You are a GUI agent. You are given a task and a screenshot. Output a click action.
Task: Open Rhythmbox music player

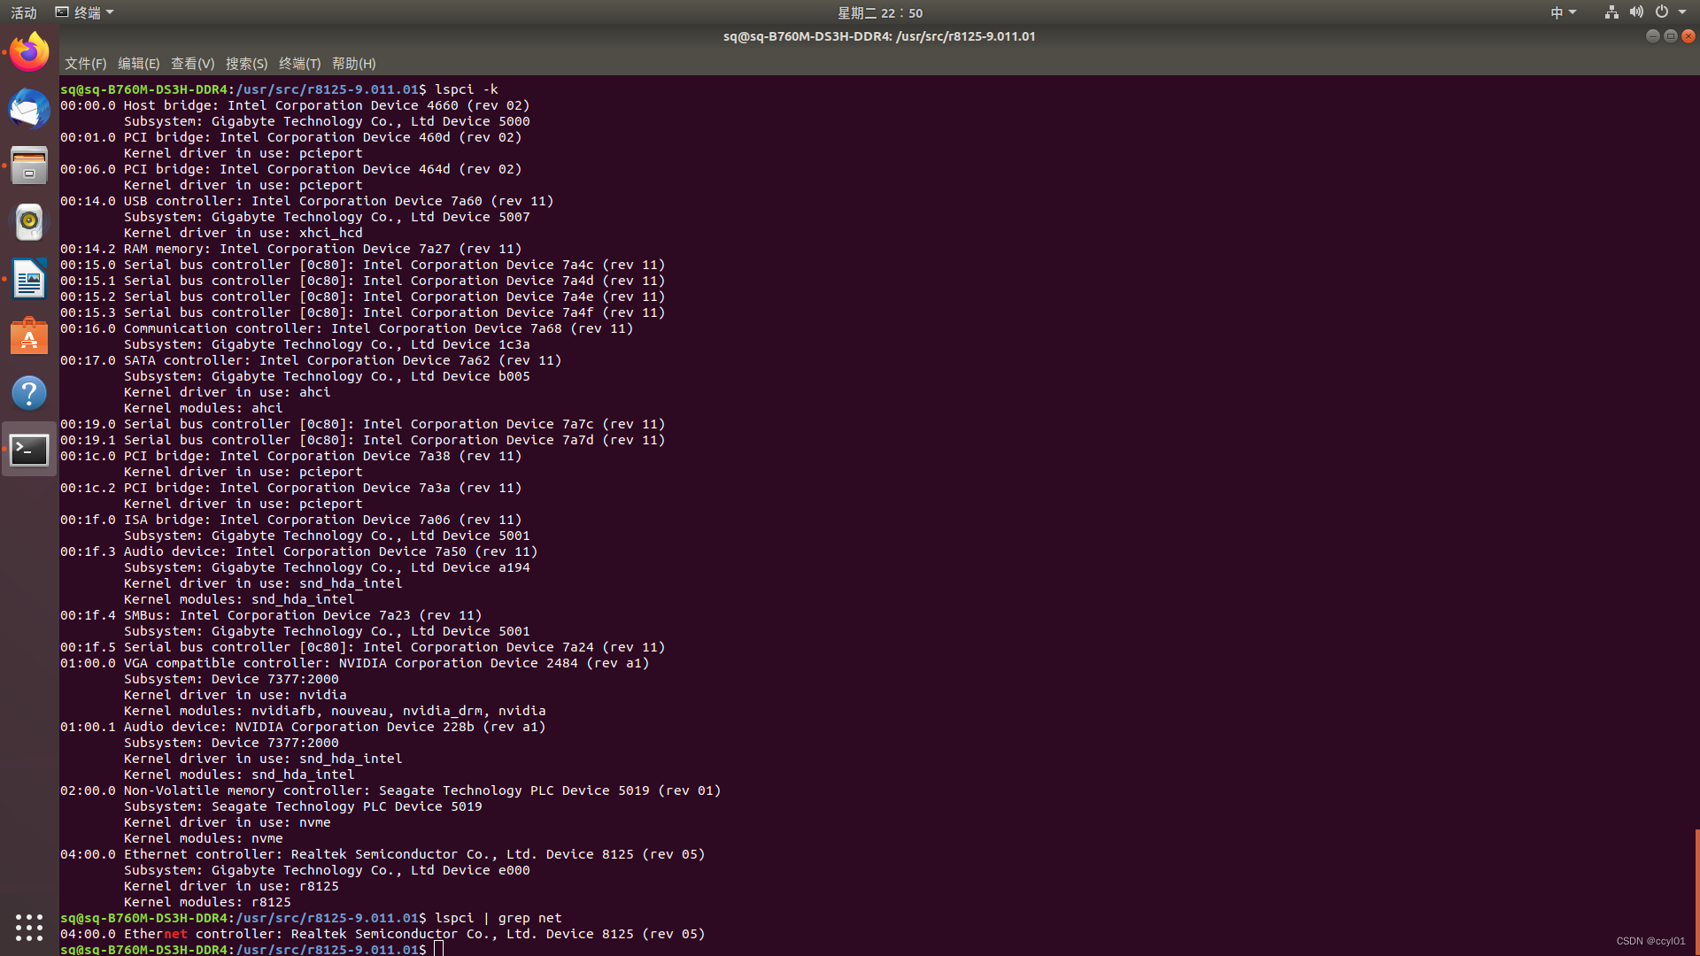coord(29,222)
